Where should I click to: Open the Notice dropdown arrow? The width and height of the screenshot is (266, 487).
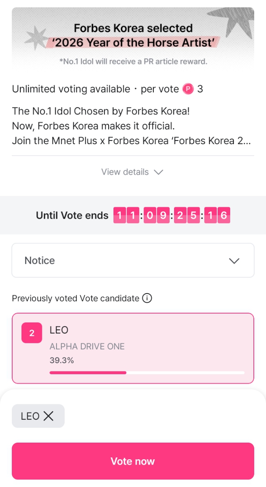(234, 261)
